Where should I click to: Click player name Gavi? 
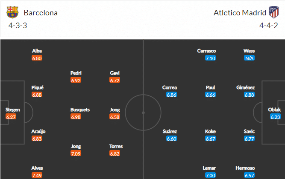point(115,73)
